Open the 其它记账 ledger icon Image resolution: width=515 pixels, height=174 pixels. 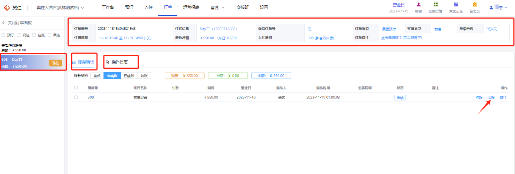(x=456, y=5)
